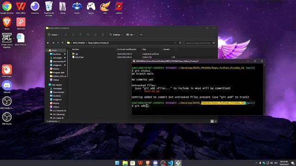Go forward in File Explorer
The height and width of the screenshot is (166, 296).
[53, 43]
